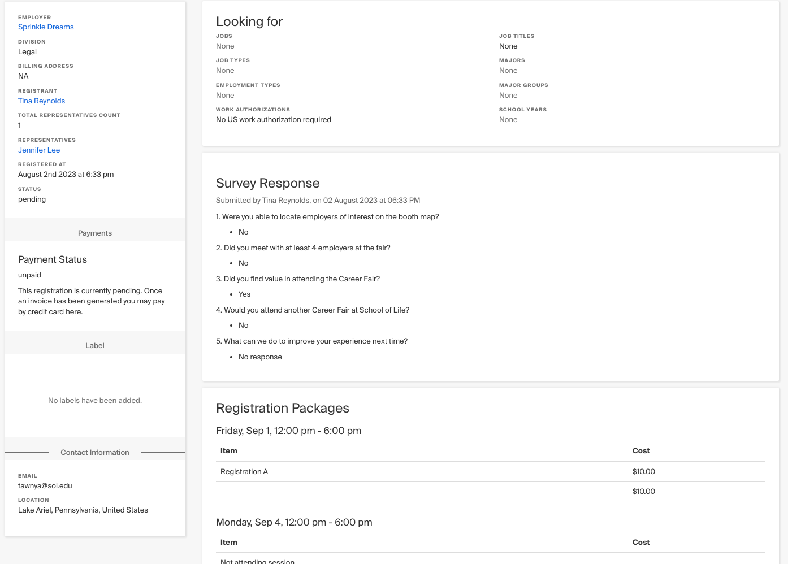Click the 'No response' answer

coord(260,357)
